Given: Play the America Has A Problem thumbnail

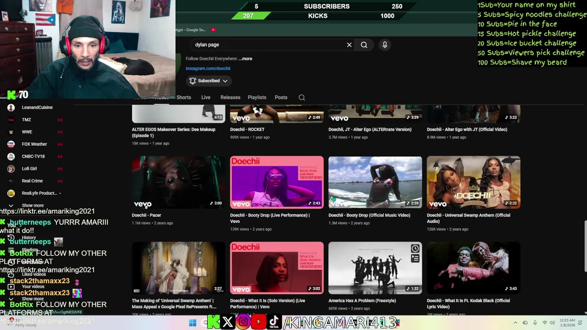Looking at the screenshot, I should click(375, 268).
